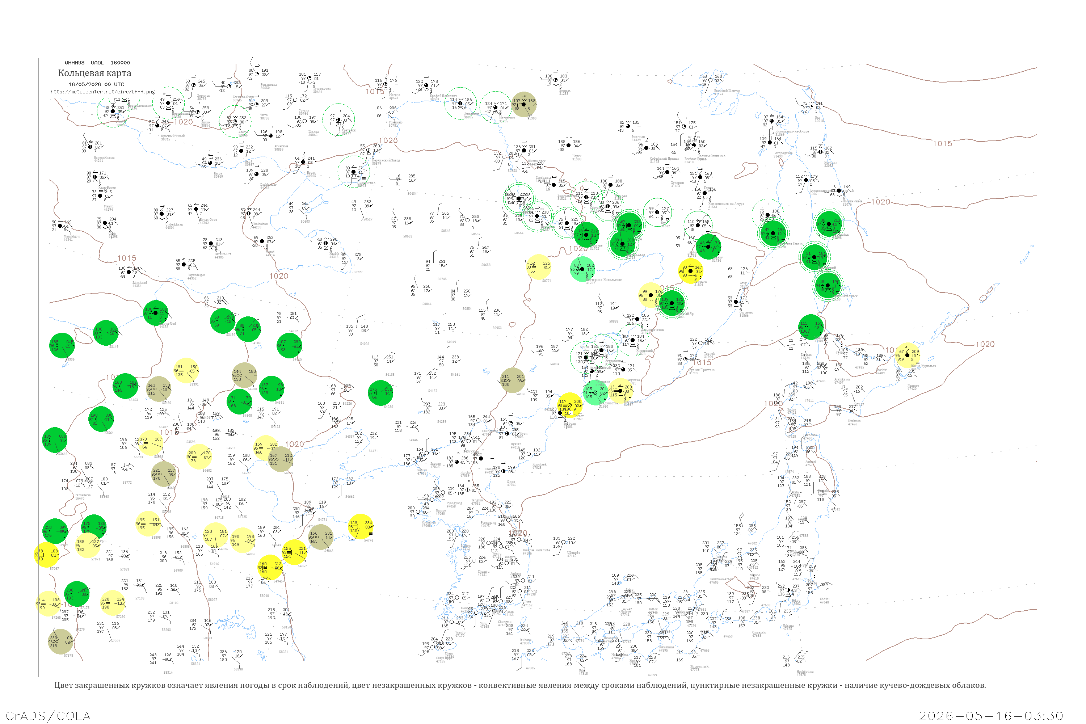The height and width of the screenshot is (724, 1086).
Task: Click the "1015" isobar label northwest of Sainshand
Action: click(x=126, y=258)
